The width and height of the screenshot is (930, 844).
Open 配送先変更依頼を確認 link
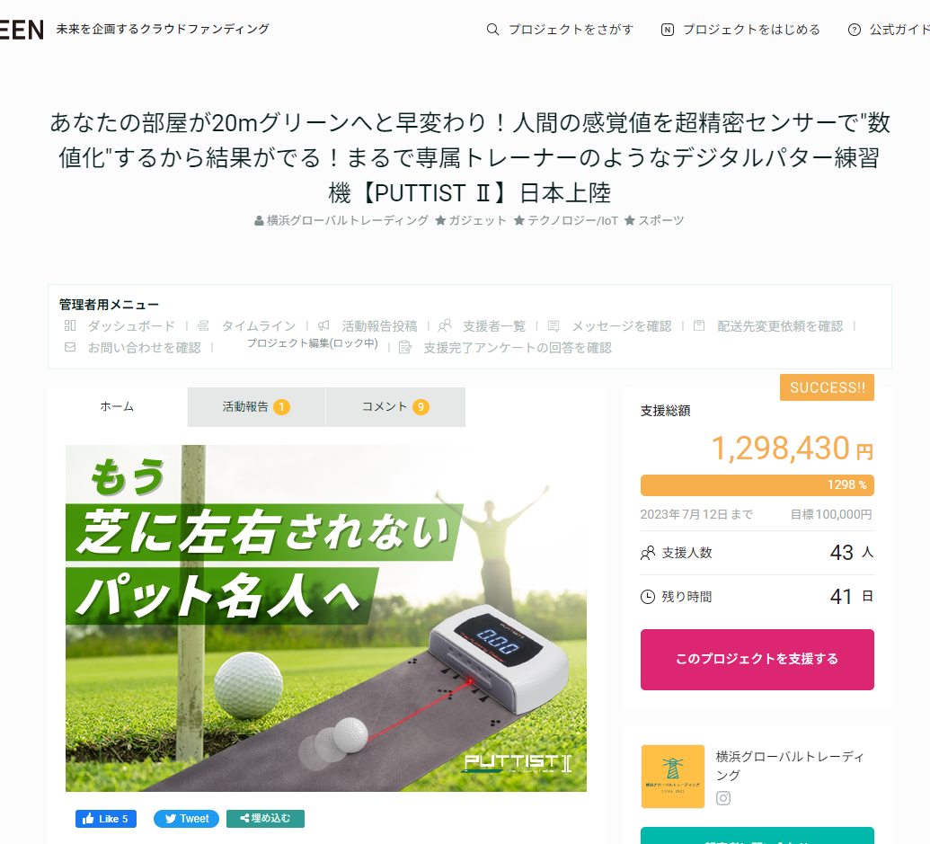point(780,326)
